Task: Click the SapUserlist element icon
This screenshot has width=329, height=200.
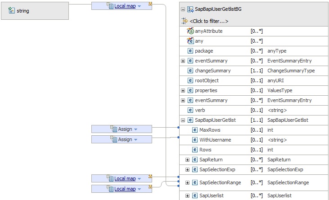Action: (x=195, y=196)
